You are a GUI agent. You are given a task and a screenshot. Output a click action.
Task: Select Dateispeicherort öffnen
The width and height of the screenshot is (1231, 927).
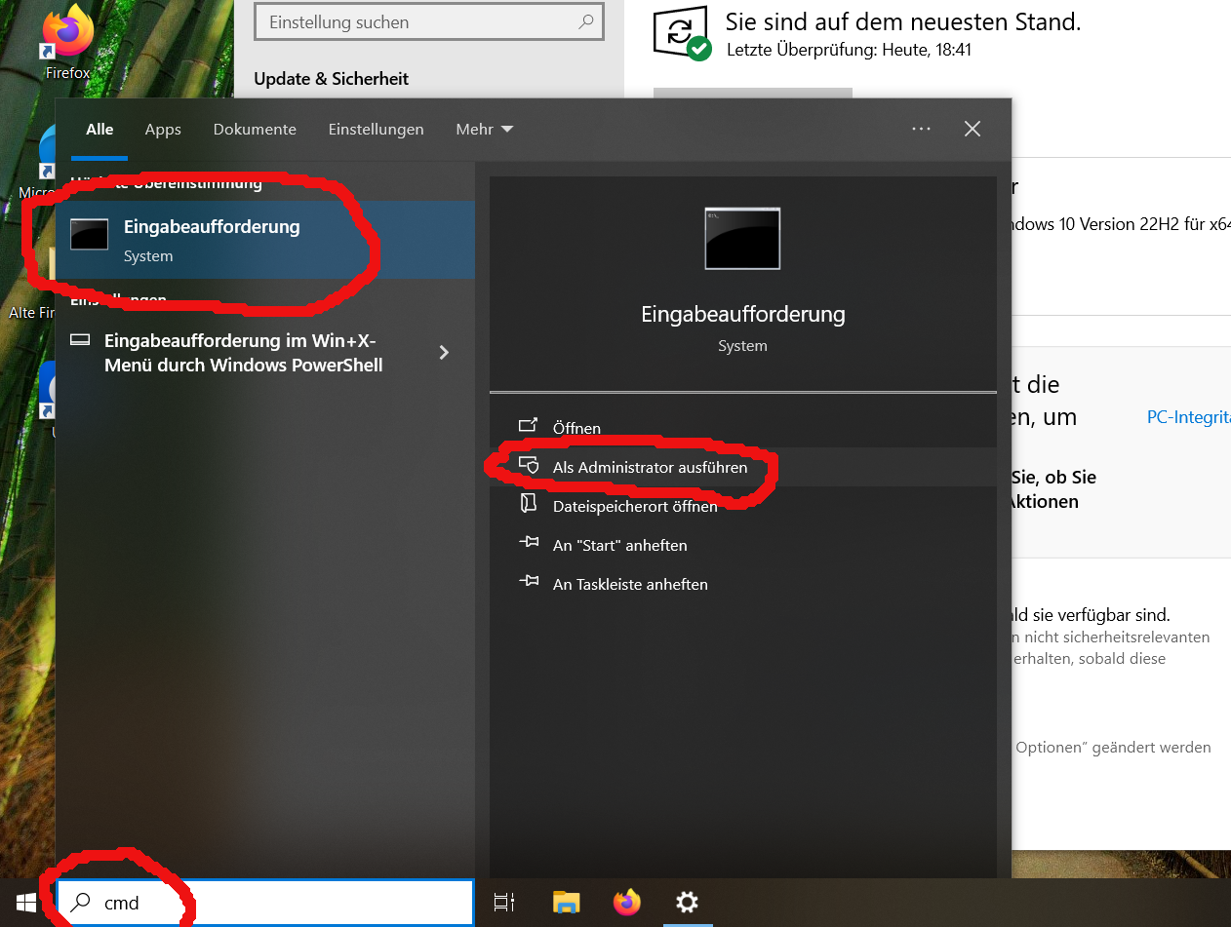coord(634,506)
